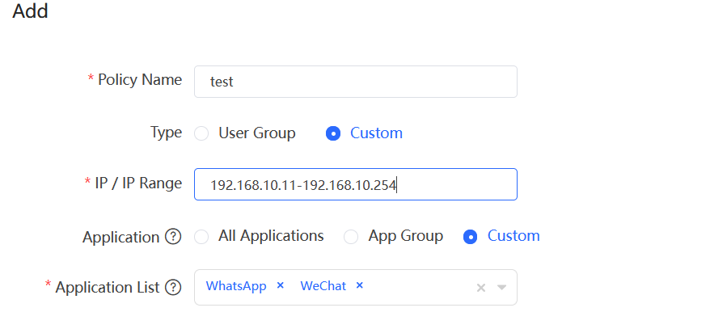Select the Custom radio in the Application row

pyautogui.click(x=471, y=237)
